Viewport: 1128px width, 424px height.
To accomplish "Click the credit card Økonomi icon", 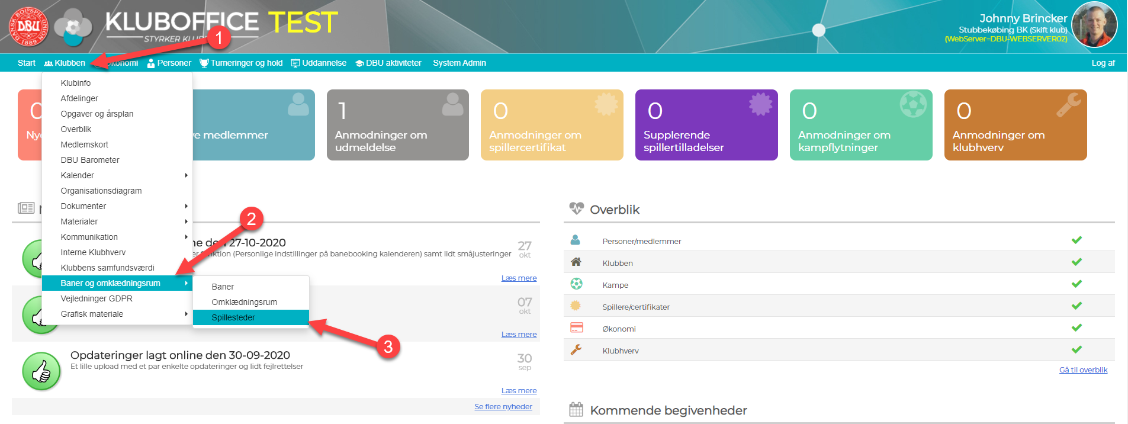I will pyautogui.click(x=576, y=328).
